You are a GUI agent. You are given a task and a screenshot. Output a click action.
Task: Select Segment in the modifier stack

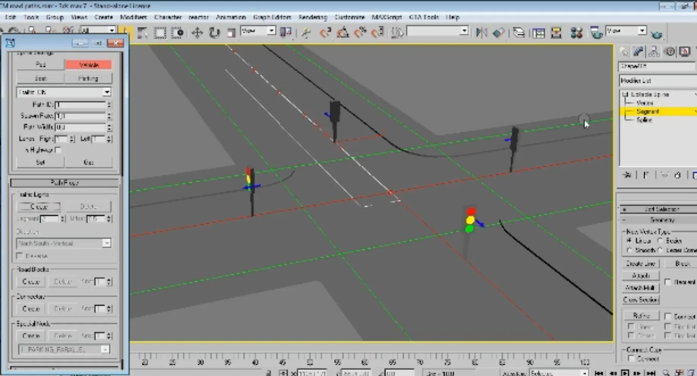[x=648, y=111]
